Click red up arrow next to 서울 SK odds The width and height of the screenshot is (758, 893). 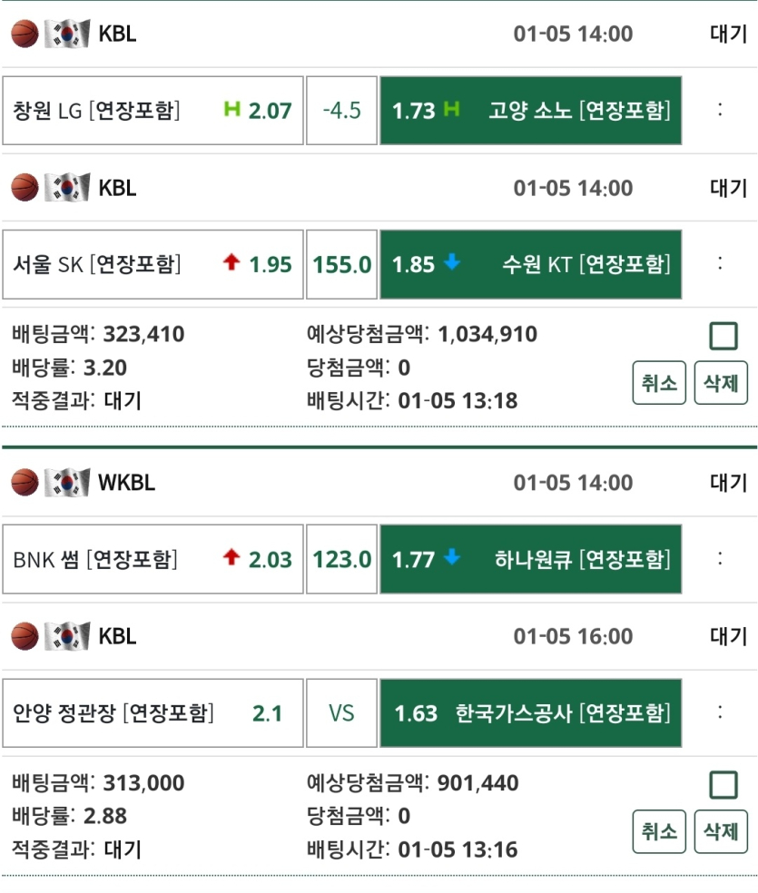click(231, 263)
